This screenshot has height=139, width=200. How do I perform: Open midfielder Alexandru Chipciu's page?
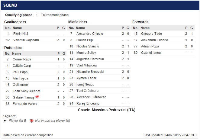pyautogui.click(x=90, y=34)
